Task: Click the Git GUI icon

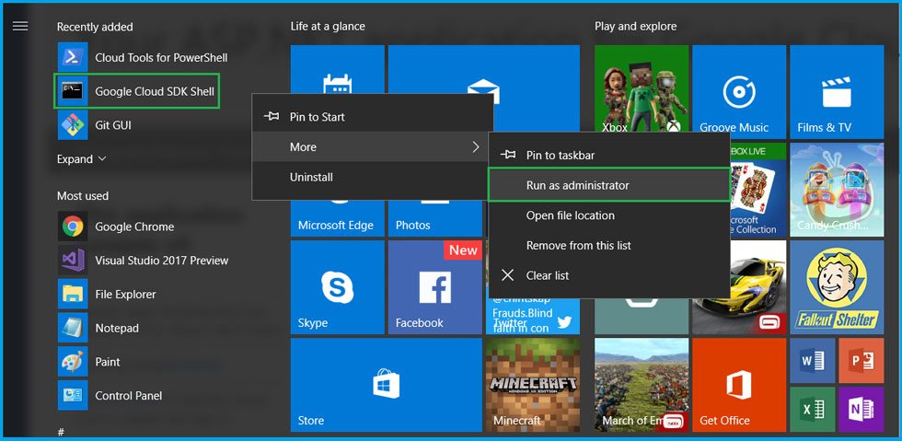Action: pyautogui.click(x=73, y=125)
